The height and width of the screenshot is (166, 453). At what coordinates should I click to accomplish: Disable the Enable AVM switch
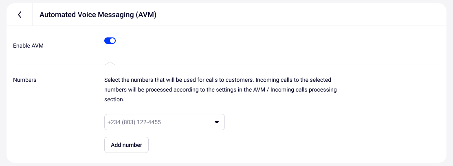(x=110, y=41)
